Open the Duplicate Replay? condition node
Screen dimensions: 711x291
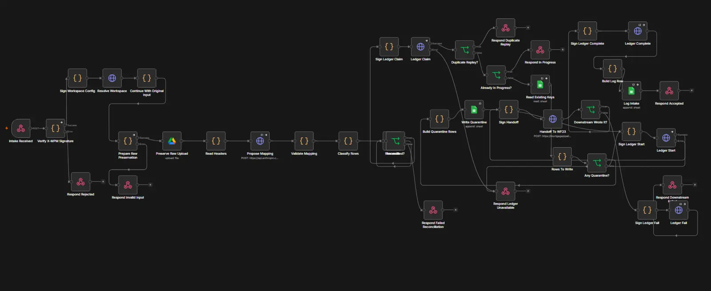tap(465, 50)
